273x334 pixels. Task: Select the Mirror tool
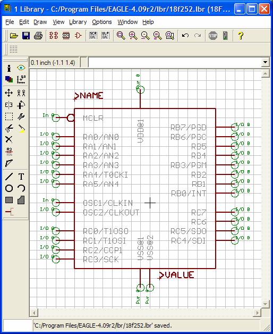click(9, 105)
